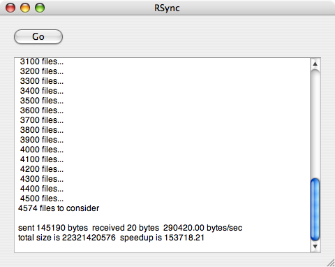Close the RSync window with red button
This screenshot has height=267, width=335.
(10, 8)
